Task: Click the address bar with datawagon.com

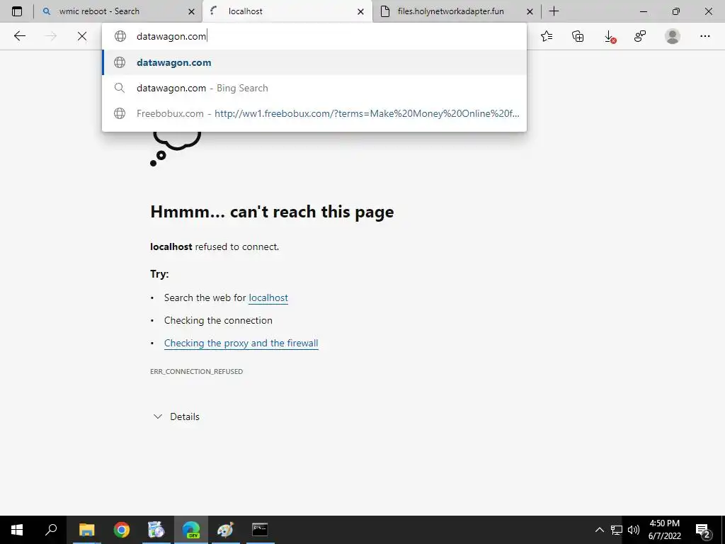Action: [314, 36]
